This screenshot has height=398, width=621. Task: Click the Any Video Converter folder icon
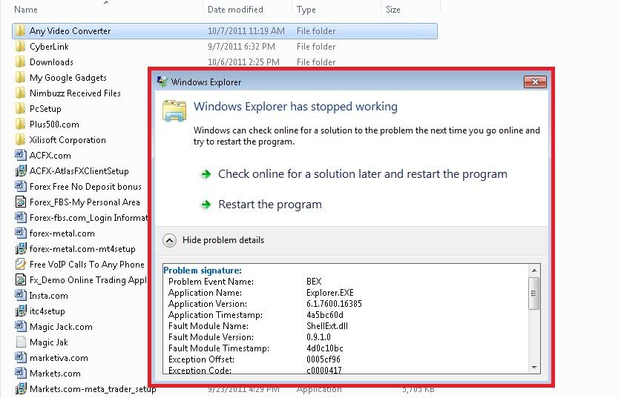point(21,31)
